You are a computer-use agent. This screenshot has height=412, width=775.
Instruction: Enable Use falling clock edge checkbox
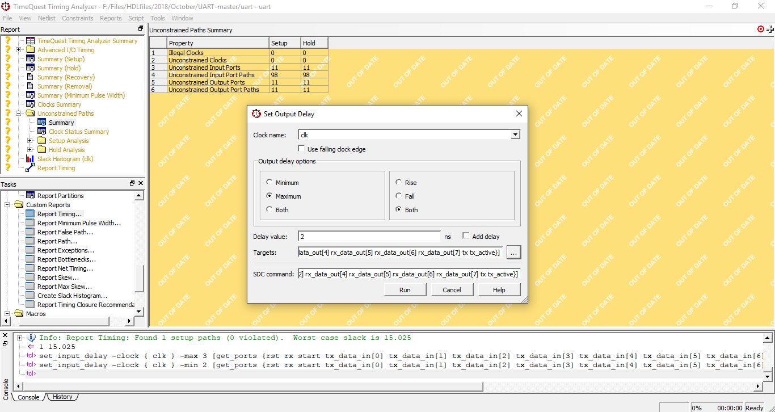point(301,149)
